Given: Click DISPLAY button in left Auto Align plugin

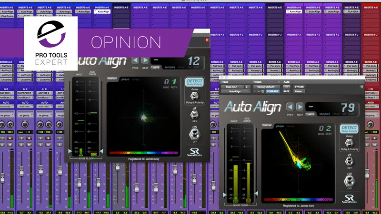Looking at the screenshot, I should click(112, 78).
